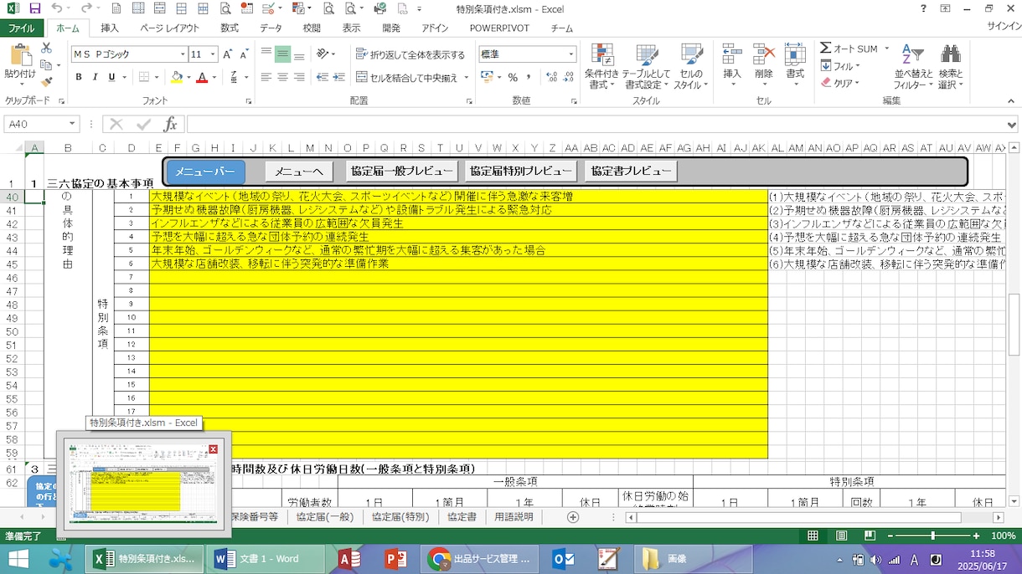Open the Insert Function fx dialog

[170, 124]
